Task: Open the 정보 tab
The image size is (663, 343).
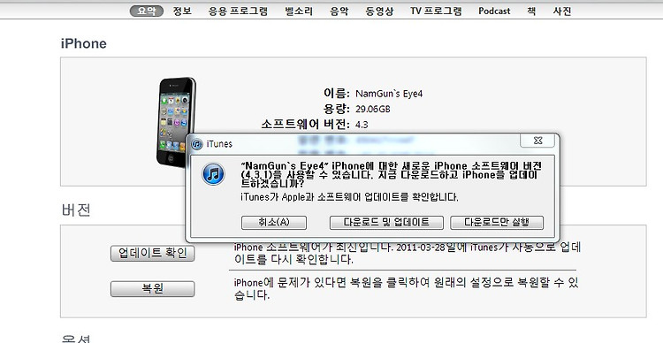Action: click(182, 11)
